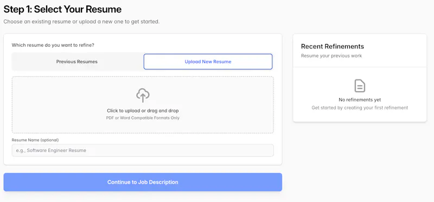The height and width of the screenshot is (202, 434).
Task: Click 'Step 1: Select Your Resume' heading
Action: click(62, 9)
